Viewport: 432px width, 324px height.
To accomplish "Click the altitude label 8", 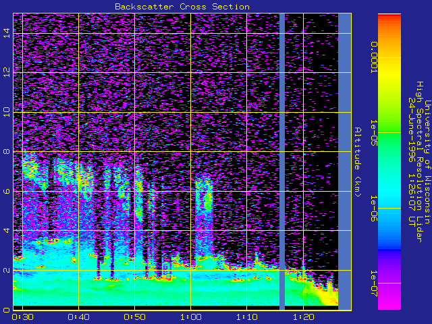I will pyautogui.click(x=7, y=151).
